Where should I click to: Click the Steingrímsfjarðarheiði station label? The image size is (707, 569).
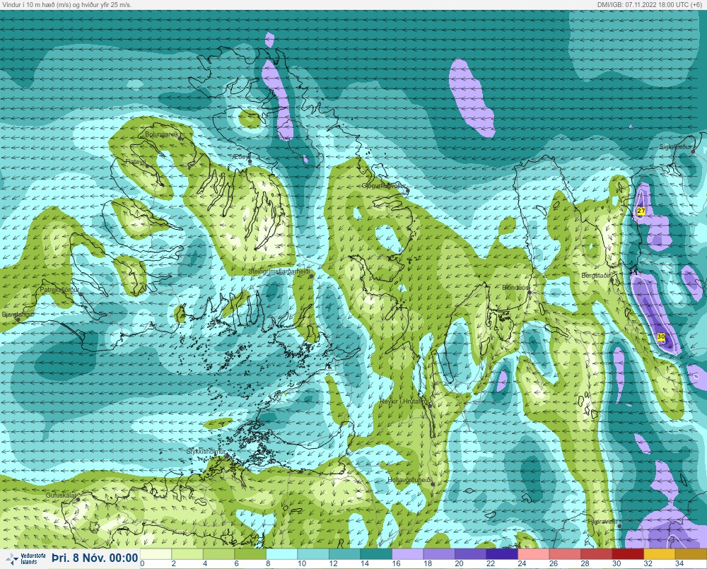(x=279, y=271)
